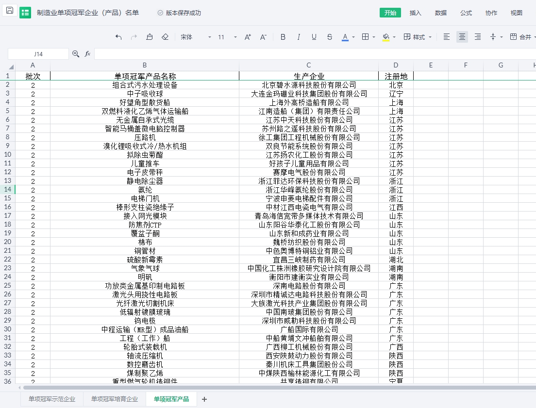Switch to the 协作 tab
This screenshot has height=408, width=536.
[491, 13]
